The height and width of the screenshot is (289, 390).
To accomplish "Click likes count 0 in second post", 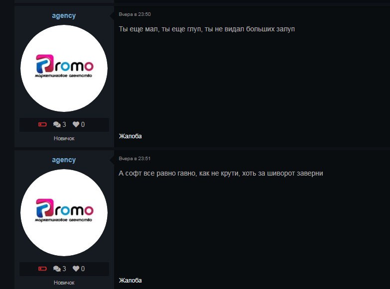I will (x=83, y=269).
